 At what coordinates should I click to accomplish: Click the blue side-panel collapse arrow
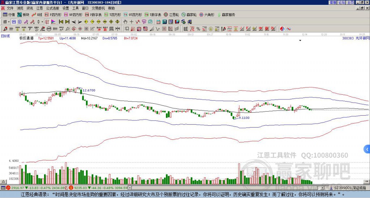(x=367, y=149)
